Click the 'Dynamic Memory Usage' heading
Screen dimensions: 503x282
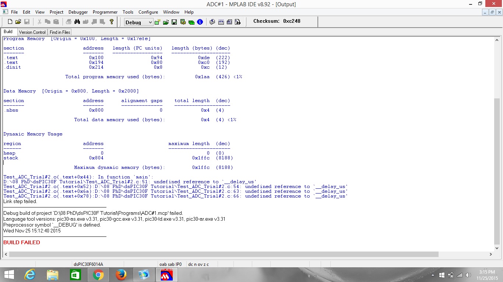click(x=33, y=134)
